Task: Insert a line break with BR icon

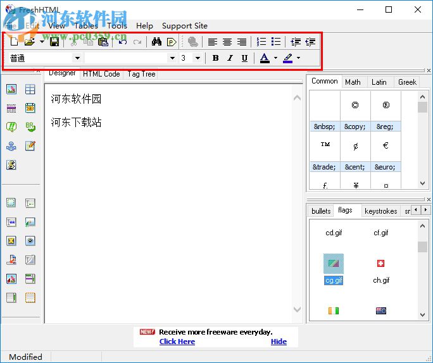Action: pyautogui.click(x=30, y=127)
